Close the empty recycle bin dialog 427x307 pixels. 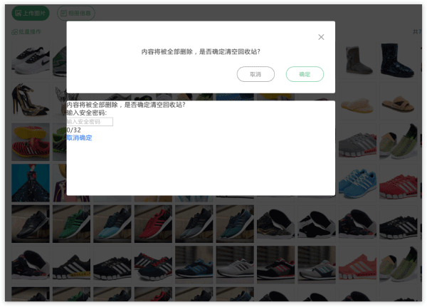tap(321, 37)
